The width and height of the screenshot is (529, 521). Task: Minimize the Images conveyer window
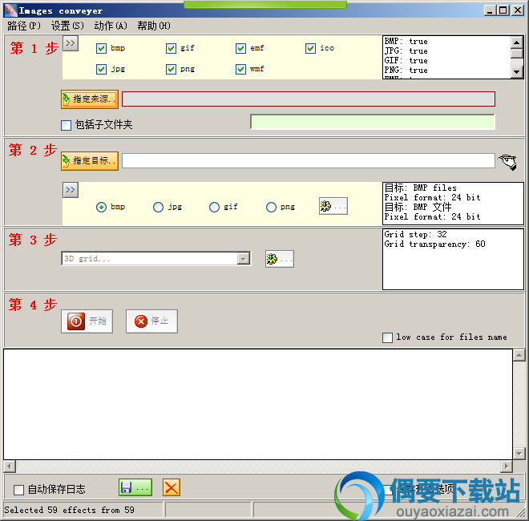[490, 10]
